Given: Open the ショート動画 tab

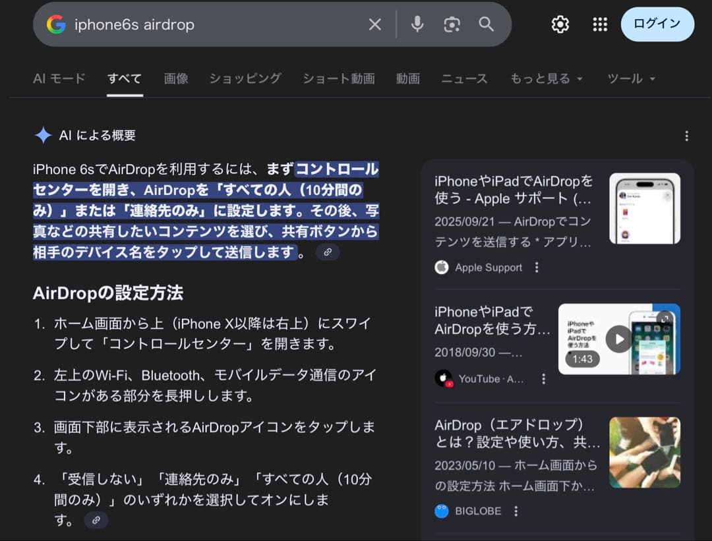Looking at the screenshot, I should tap(339, 78).
